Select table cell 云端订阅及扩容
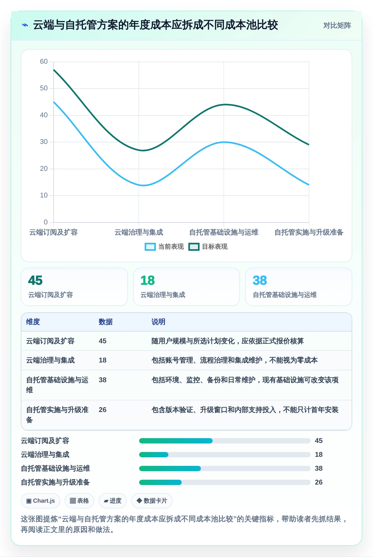The image size is (373, 557). pos(50,341)
